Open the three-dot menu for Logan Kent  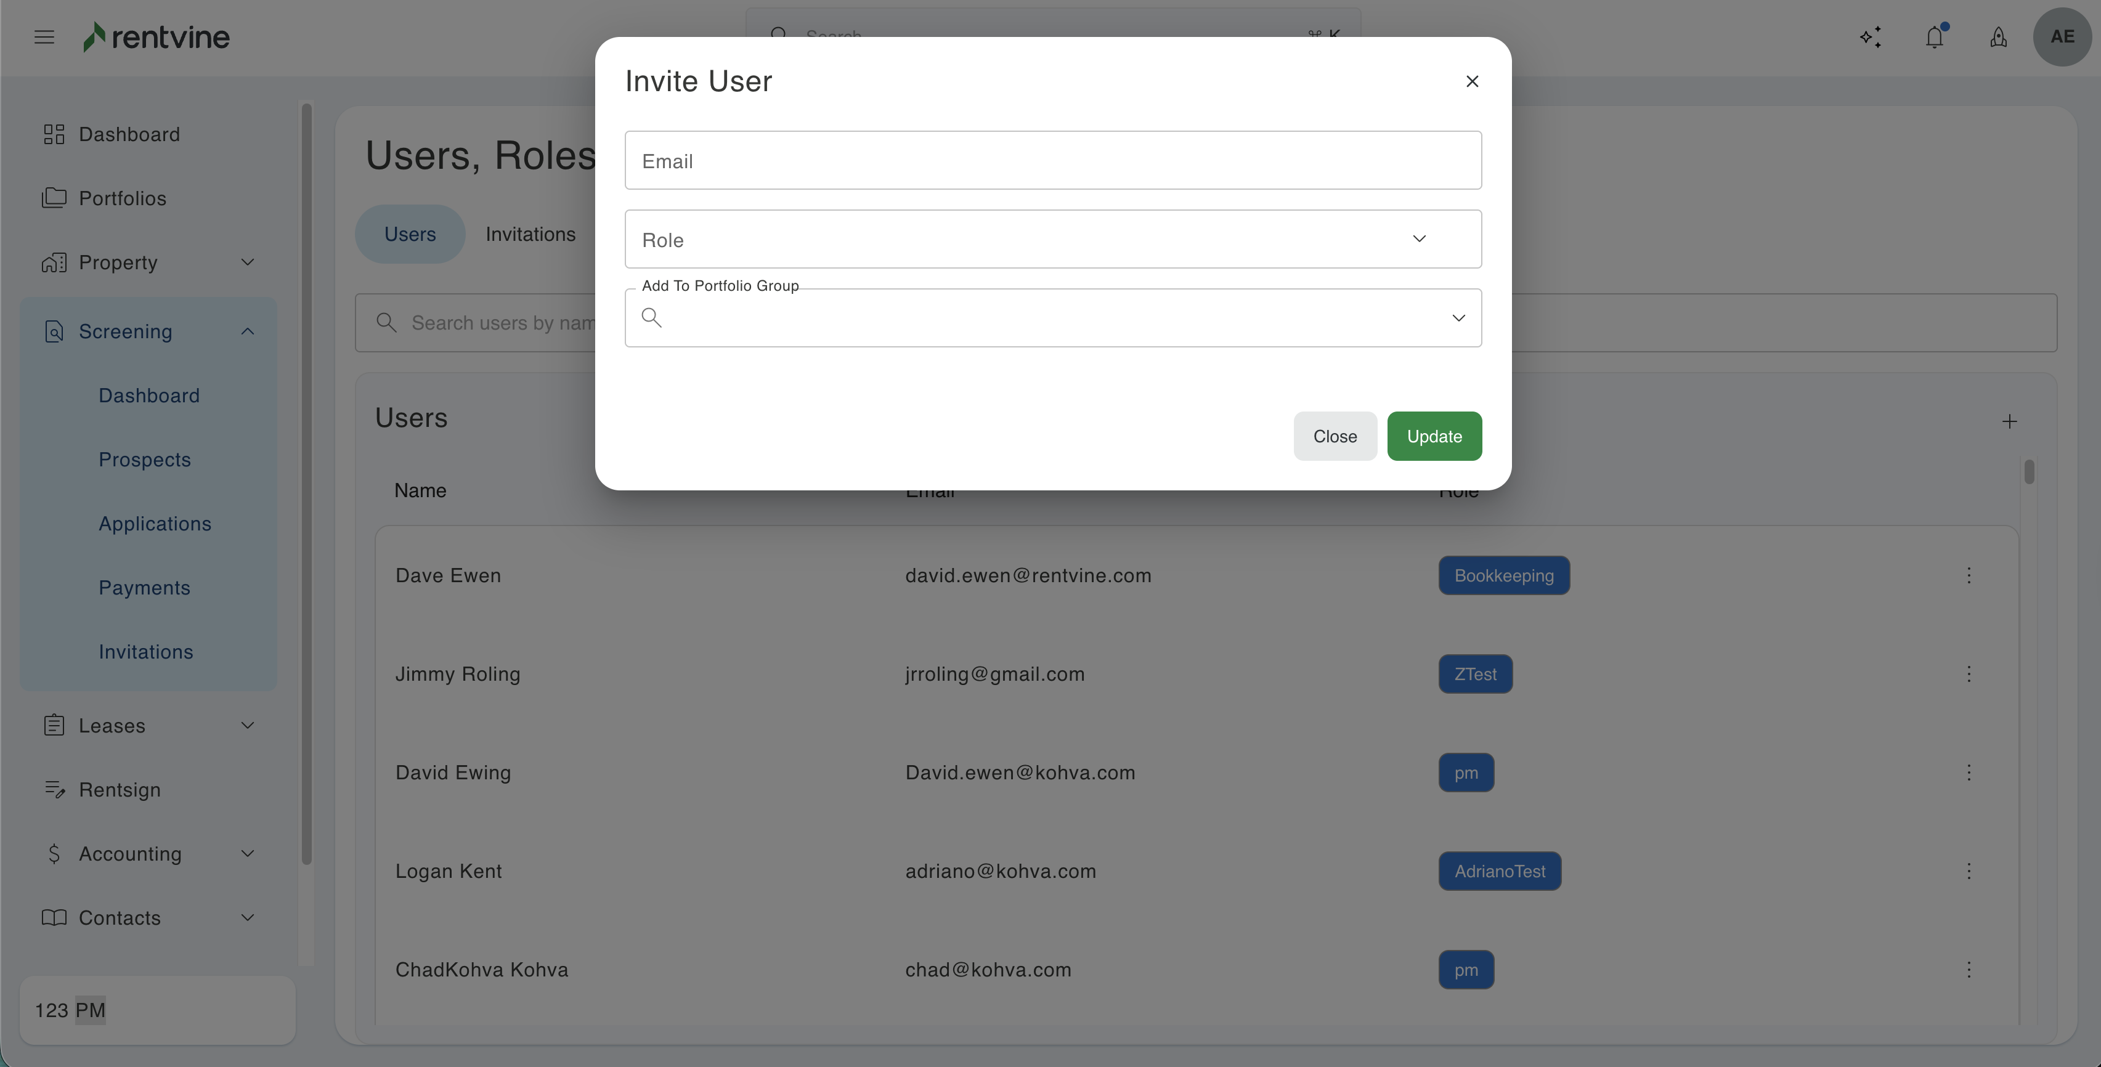pos(1969,871)
